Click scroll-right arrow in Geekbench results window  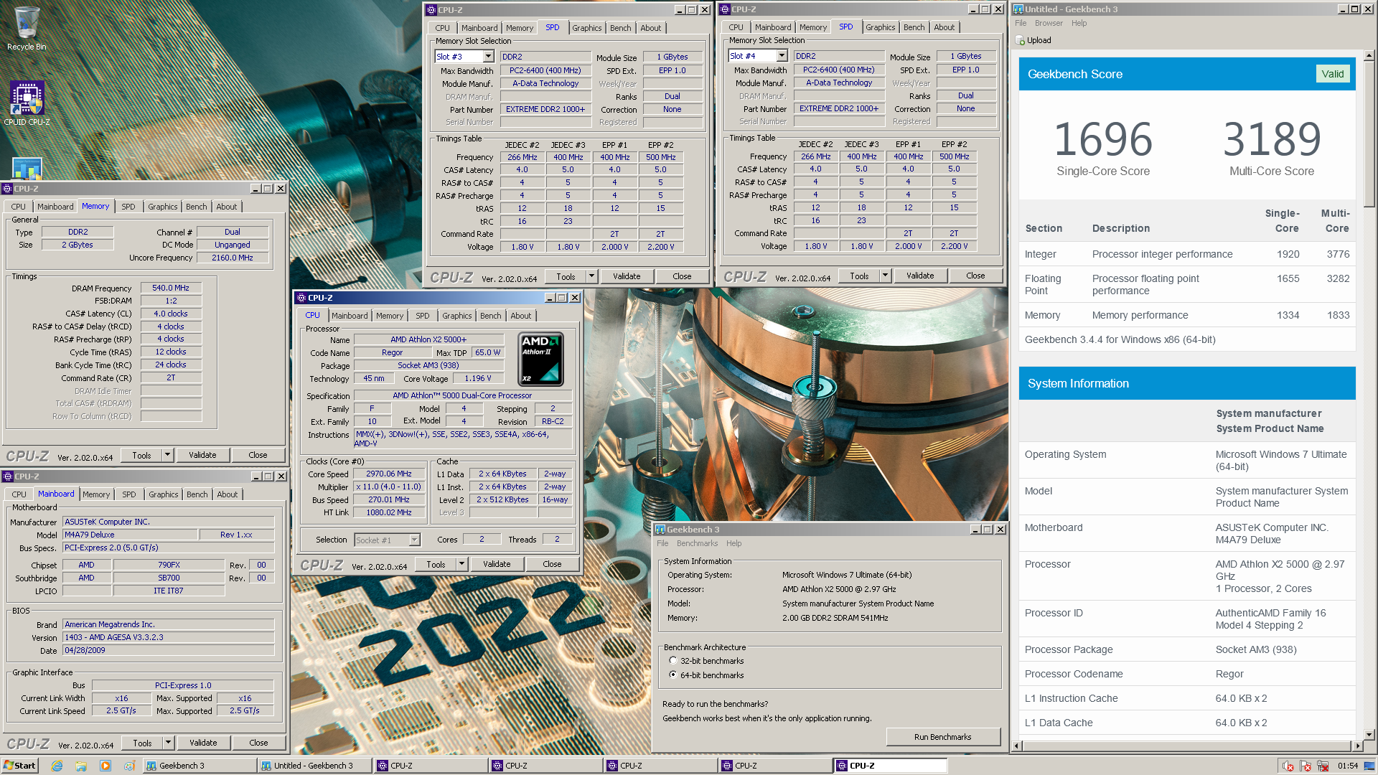1356,746
